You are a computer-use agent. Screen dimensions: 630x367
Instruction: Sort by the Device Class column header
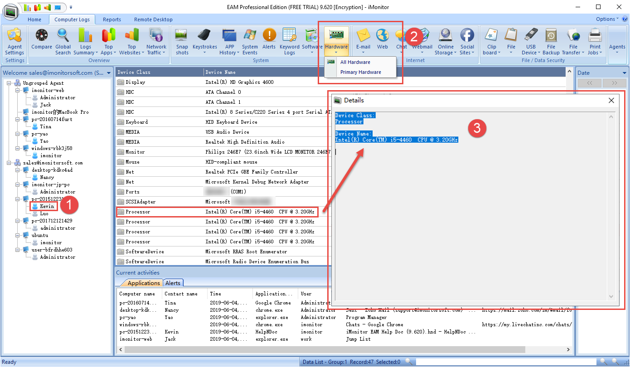160,72
